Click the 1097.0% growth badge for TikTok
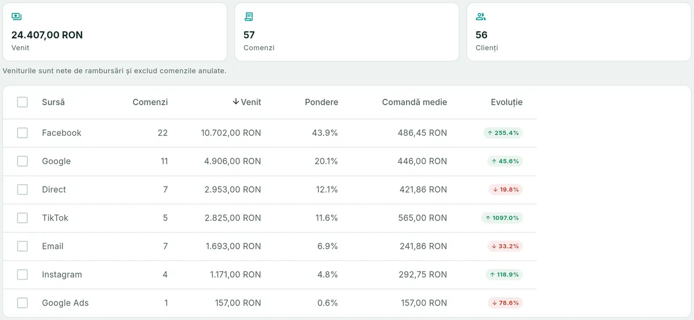 pyautogui.click(x=502, y=218)
